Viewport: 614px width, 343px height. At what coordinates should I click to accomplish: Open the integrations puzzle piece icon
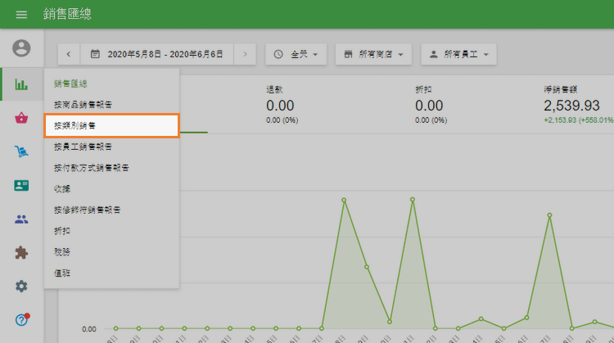pyautogui.click(x=21, y=253)
